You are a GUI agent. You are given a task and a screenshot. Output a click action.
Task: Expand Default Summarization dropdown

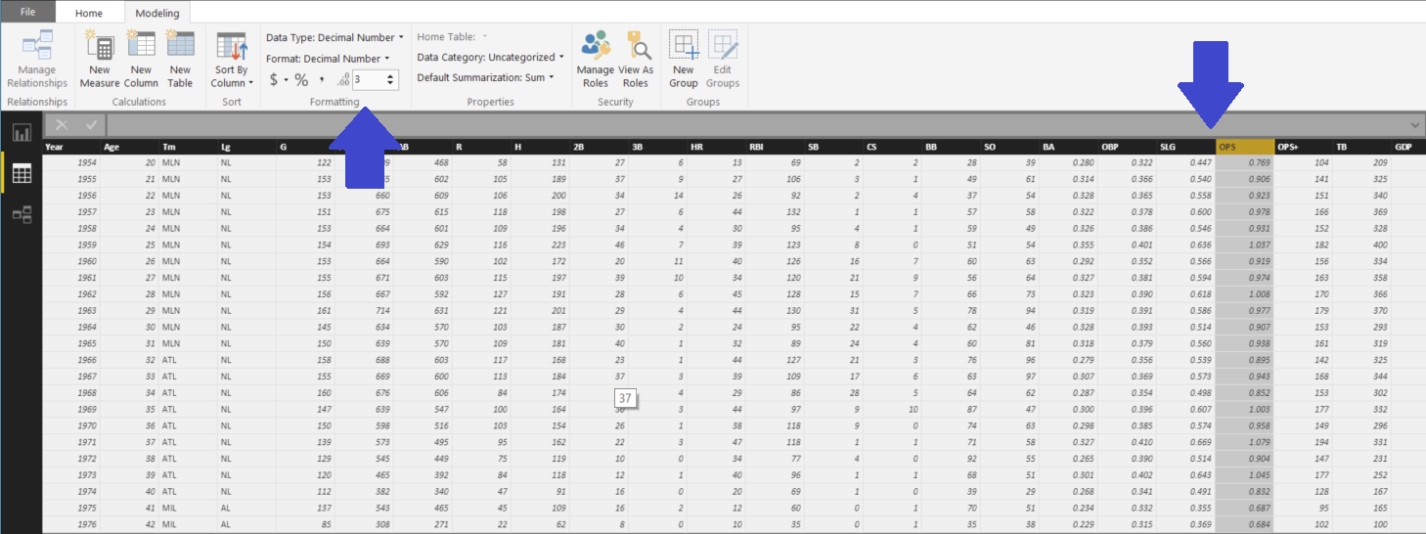point(485,78)
